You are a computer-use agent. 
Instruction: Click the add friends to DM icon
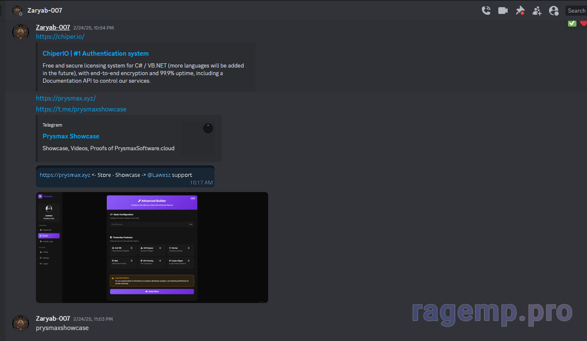tap(537, 11)
